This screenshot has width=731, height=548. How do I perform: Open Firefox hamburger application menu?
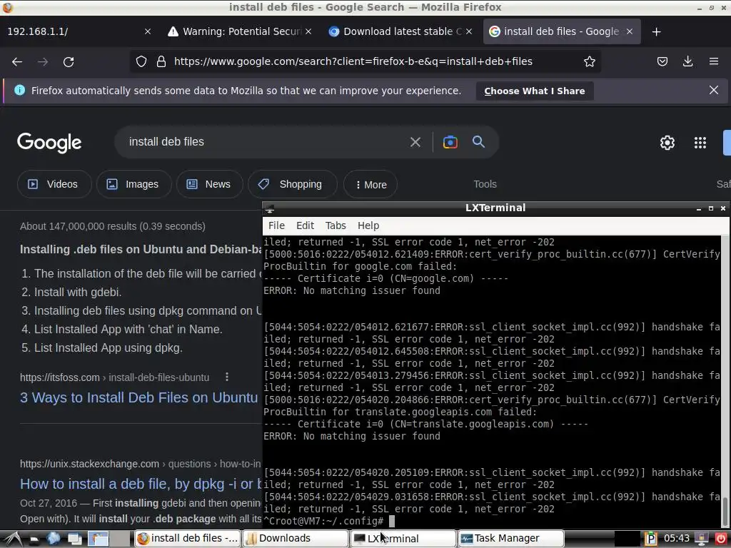713,61
